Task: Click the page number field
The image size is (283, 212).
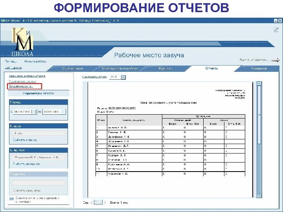Action: pyautogui.click(x=98, y=202)
